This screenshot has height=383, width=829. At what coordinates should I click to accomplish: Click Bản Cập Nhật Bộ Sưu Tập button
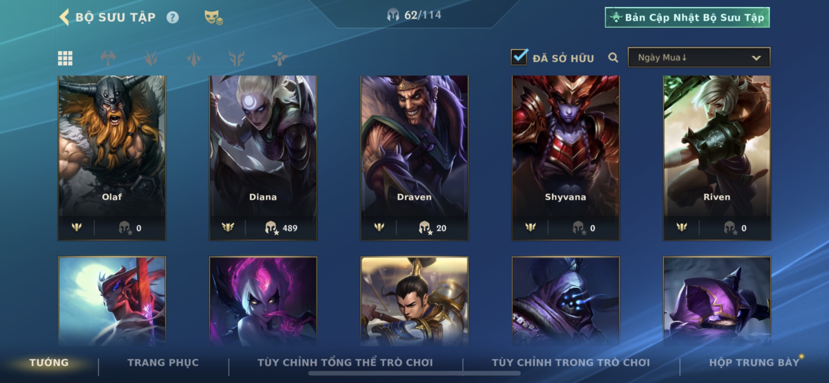(687, 18)
